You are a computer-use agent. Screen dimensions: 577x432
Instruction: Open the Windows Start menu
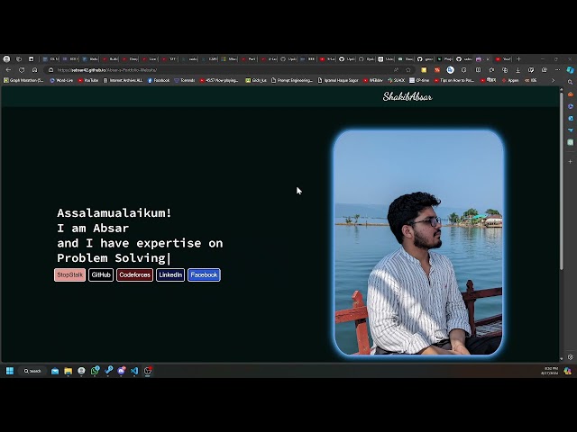(10, 371)
